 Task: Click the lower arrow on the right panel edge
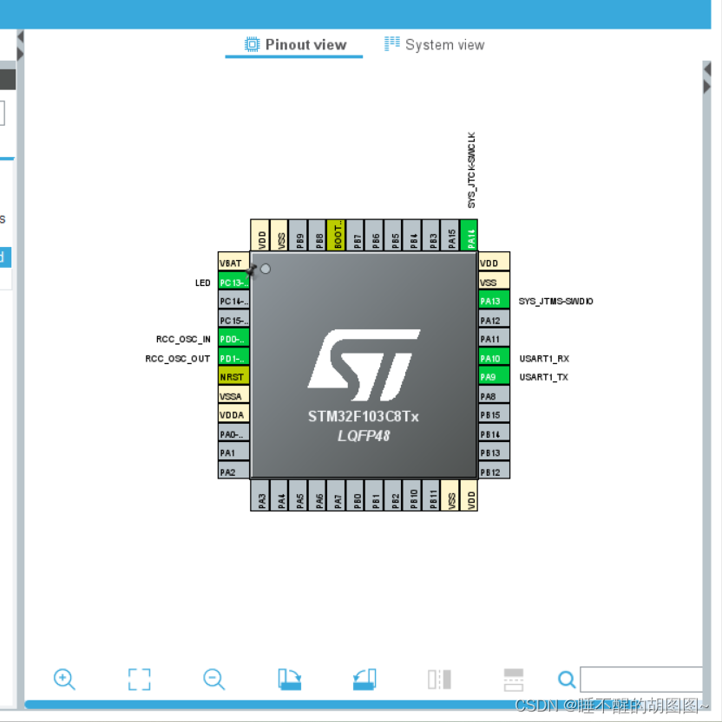pos(707,87)
